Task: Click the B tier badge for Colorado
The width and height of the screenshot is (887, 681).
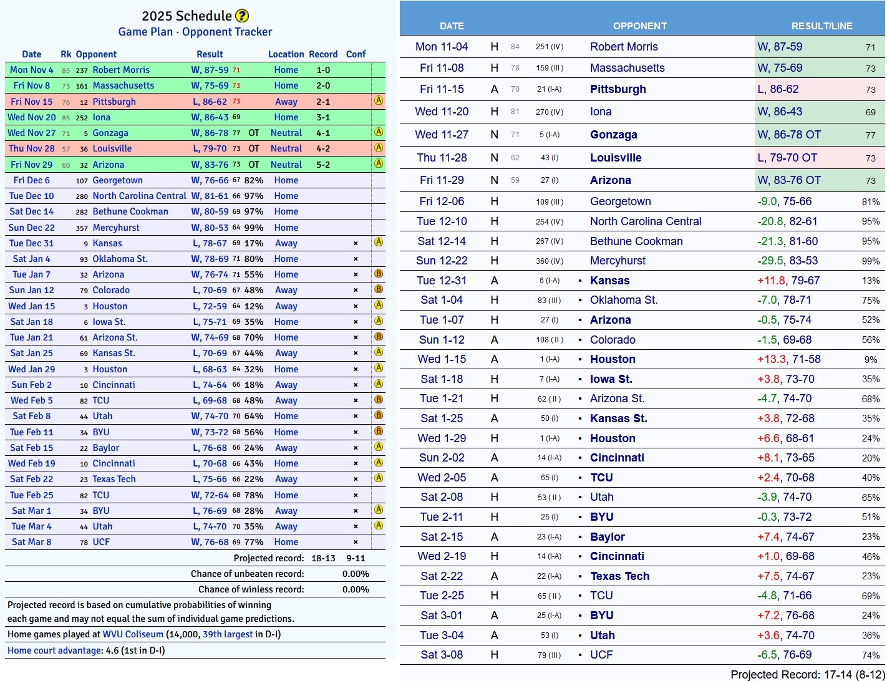Action: coord(378,289)
